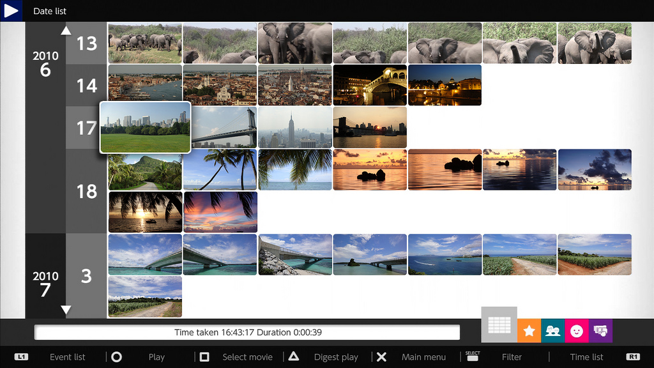
Task: Click the Select movie button
Action: click(x=247, y=357)
